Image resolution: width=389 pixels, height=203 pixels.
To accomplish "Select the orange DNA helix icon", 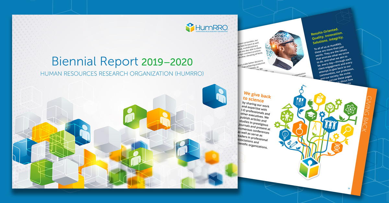I will [336, 147].
